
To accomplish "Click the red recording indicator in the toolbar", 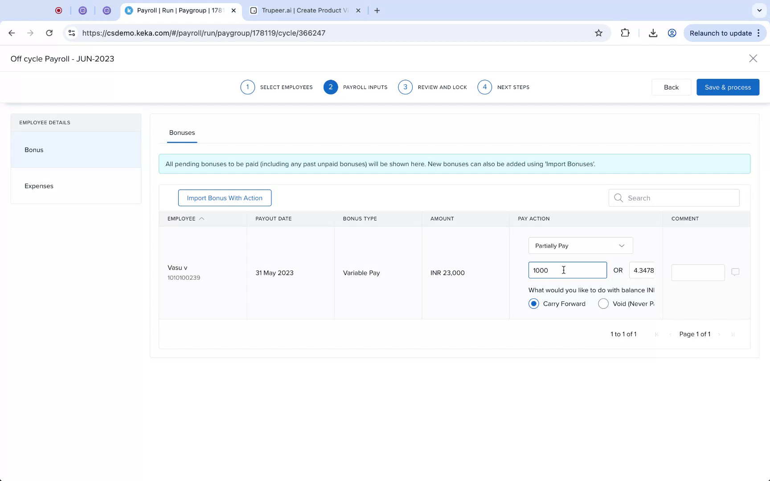I will pyautogui.click(x=58, y=10).
